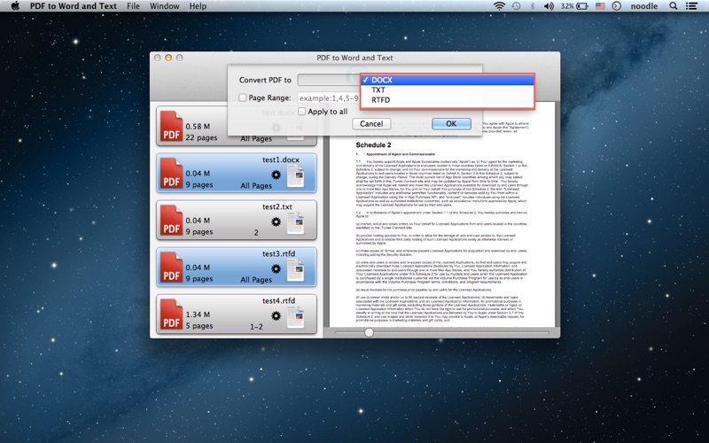Open the File menu

coord(133,6)
